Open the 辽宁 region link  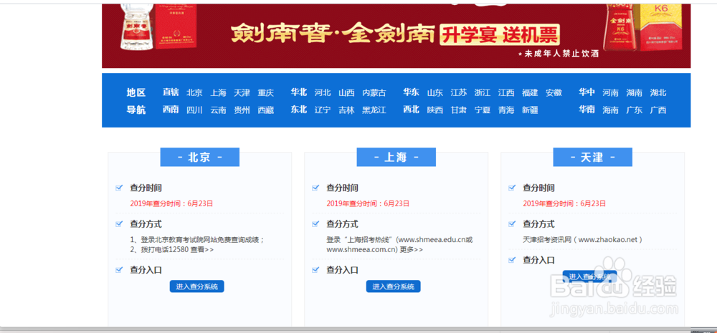point(323,110)
